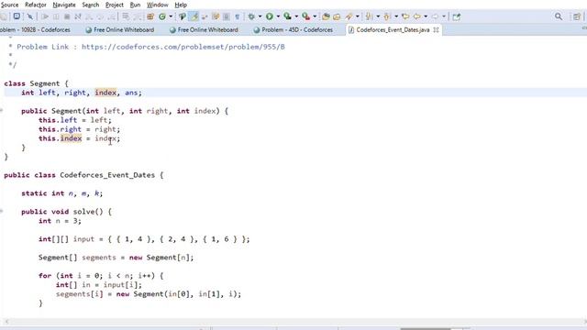This screenshot has width=587, height=330.
Task: Open the Coverage configurations dropdown arrow
Action: click(x=296, y=16)
